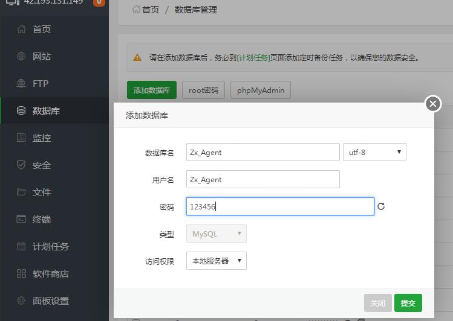453x321 pixels.
Task: Open the 本地服务器 access permission dropdown
Action: coord(216,261)
